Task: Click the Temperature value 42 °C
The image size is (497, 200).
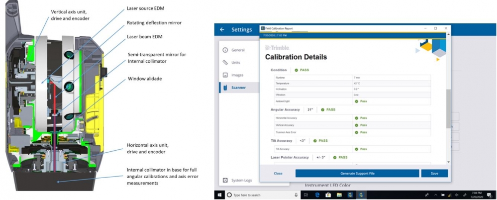Action: (x=357, y=83)
